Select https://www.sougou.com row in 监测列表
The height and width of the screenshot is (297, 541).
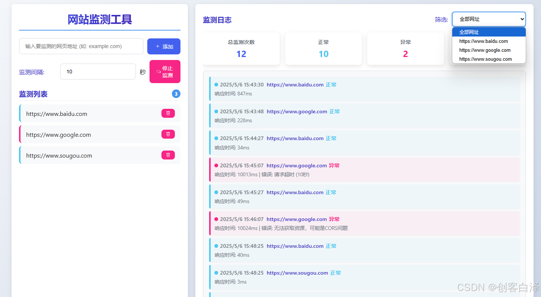pos(100,155)
